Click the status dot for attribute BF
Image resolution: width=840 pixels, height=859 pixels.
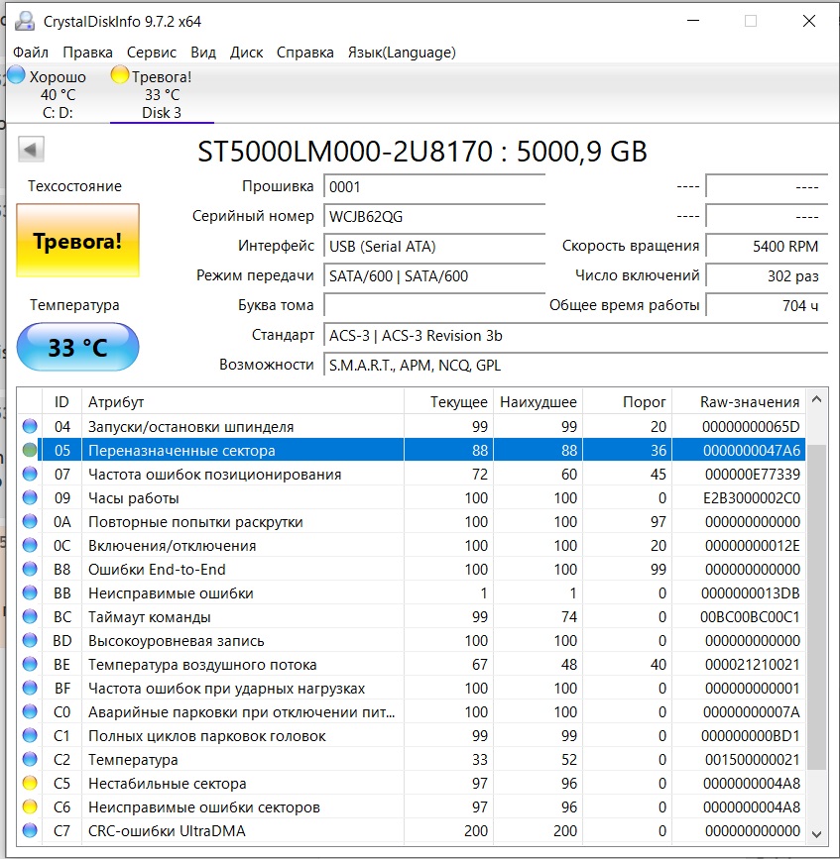(x=30, y=688)
